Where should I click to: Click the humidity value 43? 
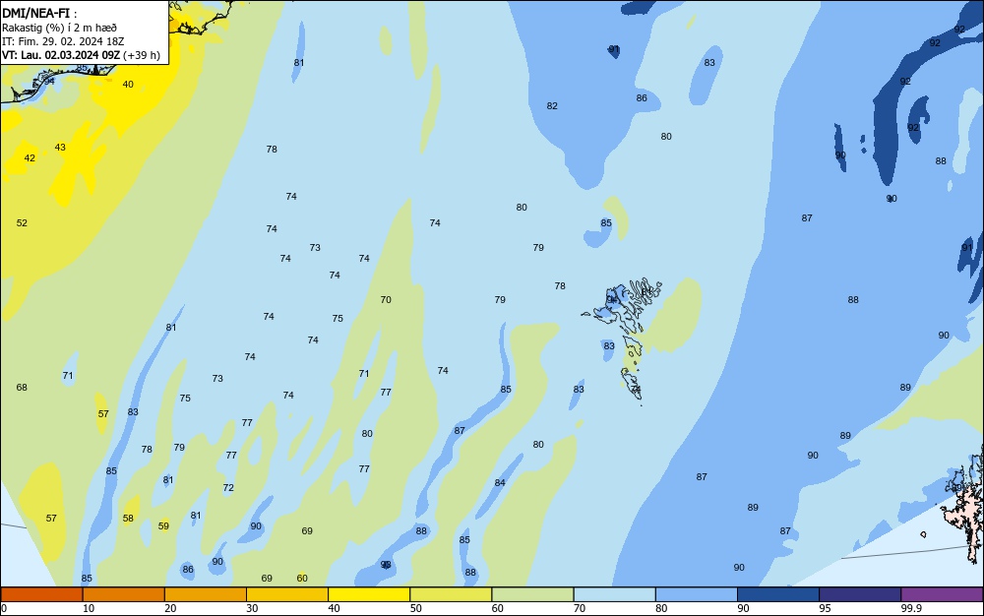click(x=60, y=148)
